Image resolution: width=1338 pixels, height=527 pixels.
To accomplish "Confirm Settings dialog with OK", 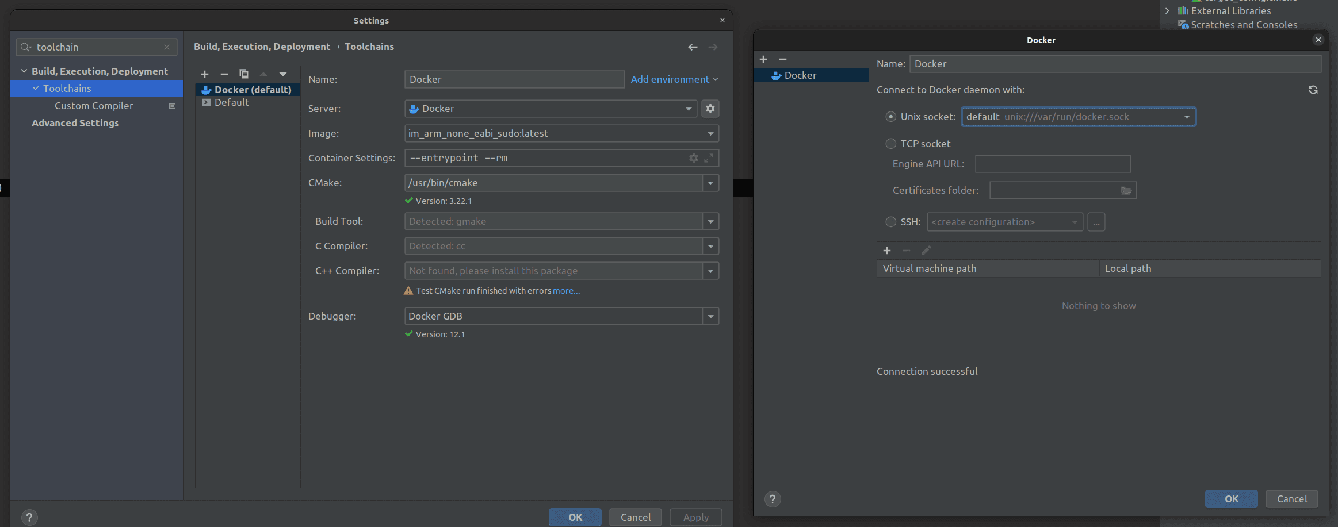I will (575, 517).
